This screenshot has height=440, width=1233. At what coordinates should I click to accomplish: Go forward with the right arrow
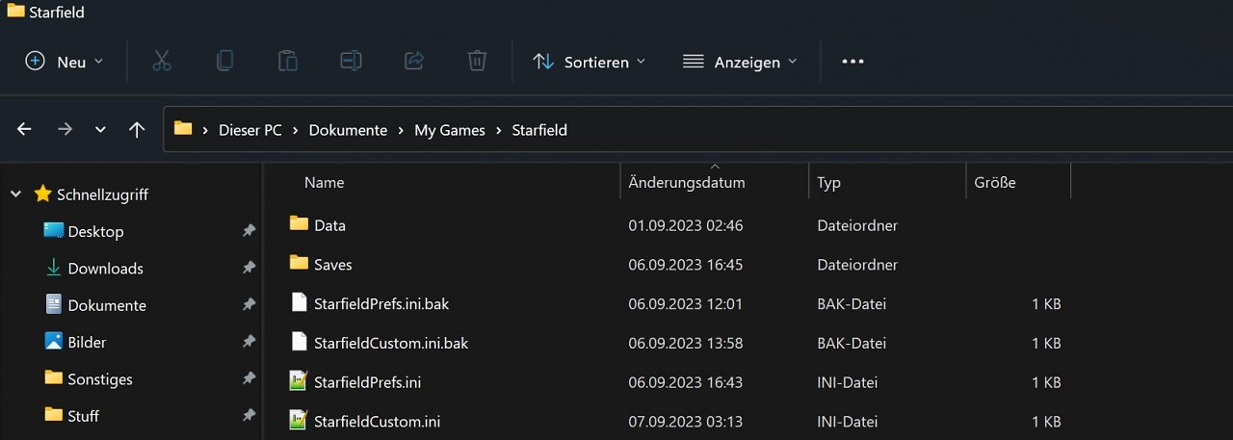[65, 129]
